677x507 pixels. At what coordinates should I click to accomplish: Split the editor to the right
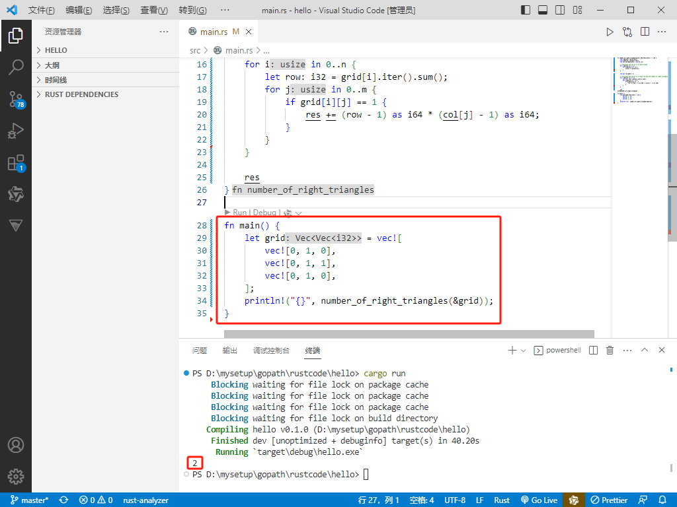pyautogui.click(x=645, y=32)
